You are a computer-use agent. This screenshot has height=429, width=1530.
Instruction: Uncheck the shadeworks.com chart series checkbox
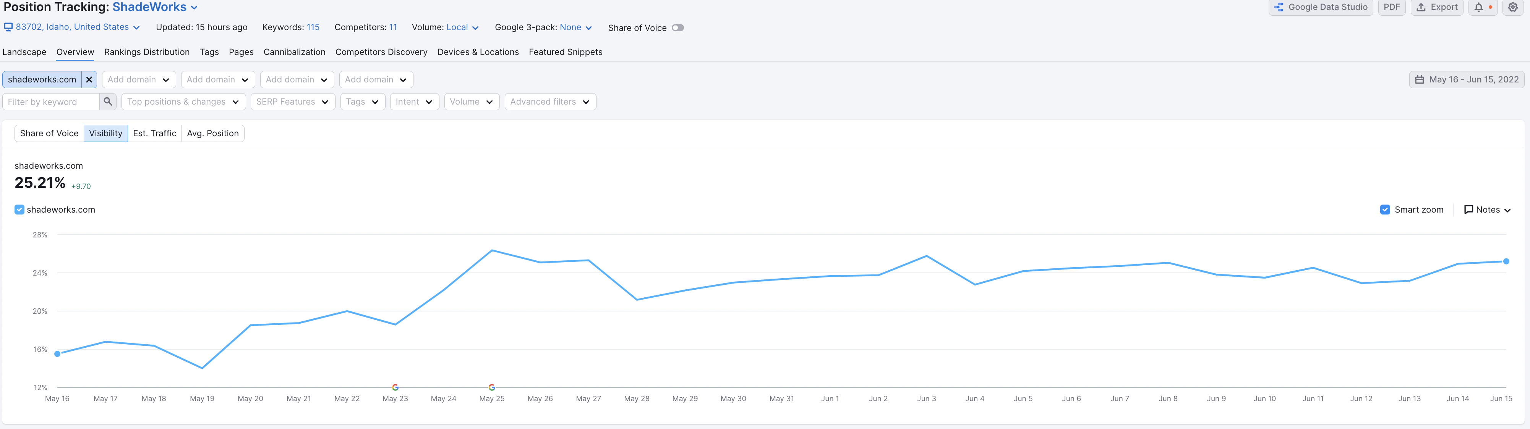pyautogui.click(x=19, y=210)
